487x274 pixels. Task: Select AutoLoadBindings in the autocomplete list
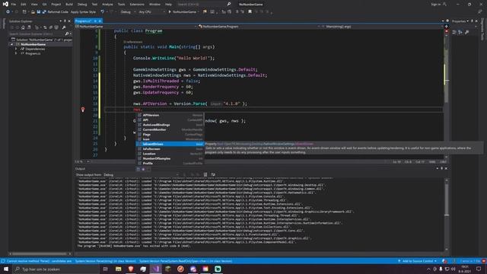tap(170, 125)
